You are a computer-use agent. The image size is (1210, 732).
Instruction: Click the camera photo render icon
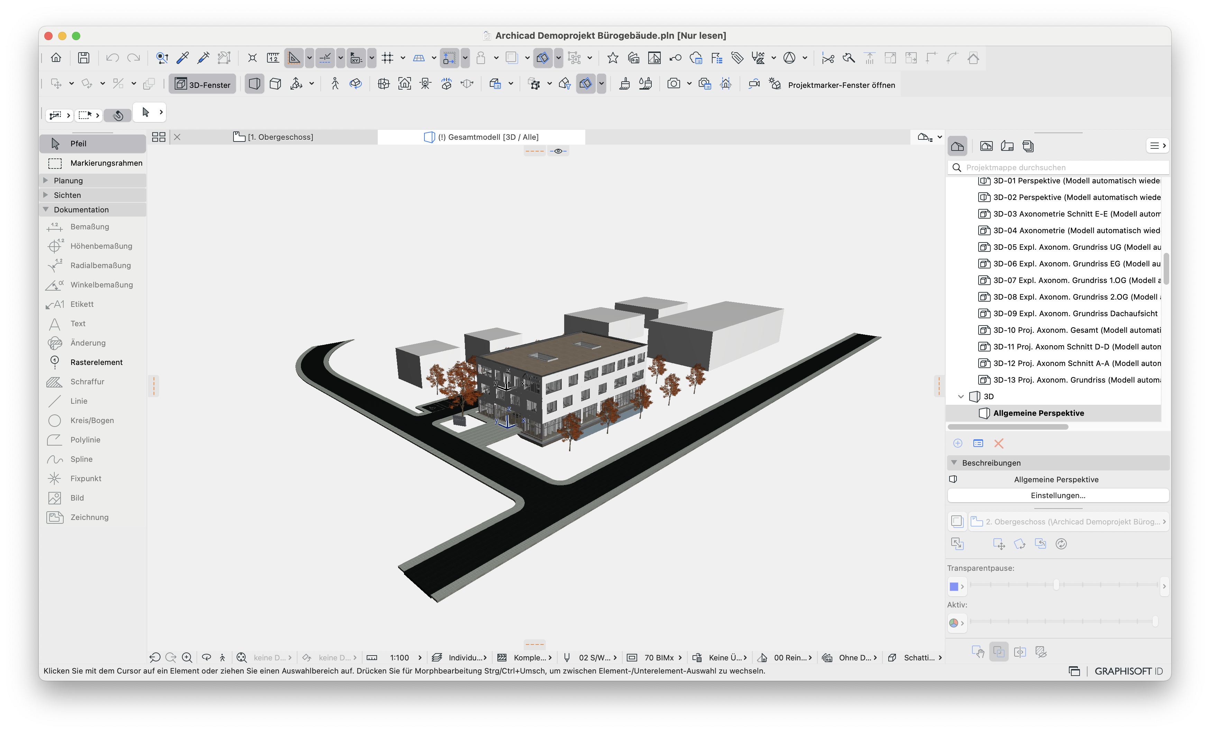coord(674,84)
